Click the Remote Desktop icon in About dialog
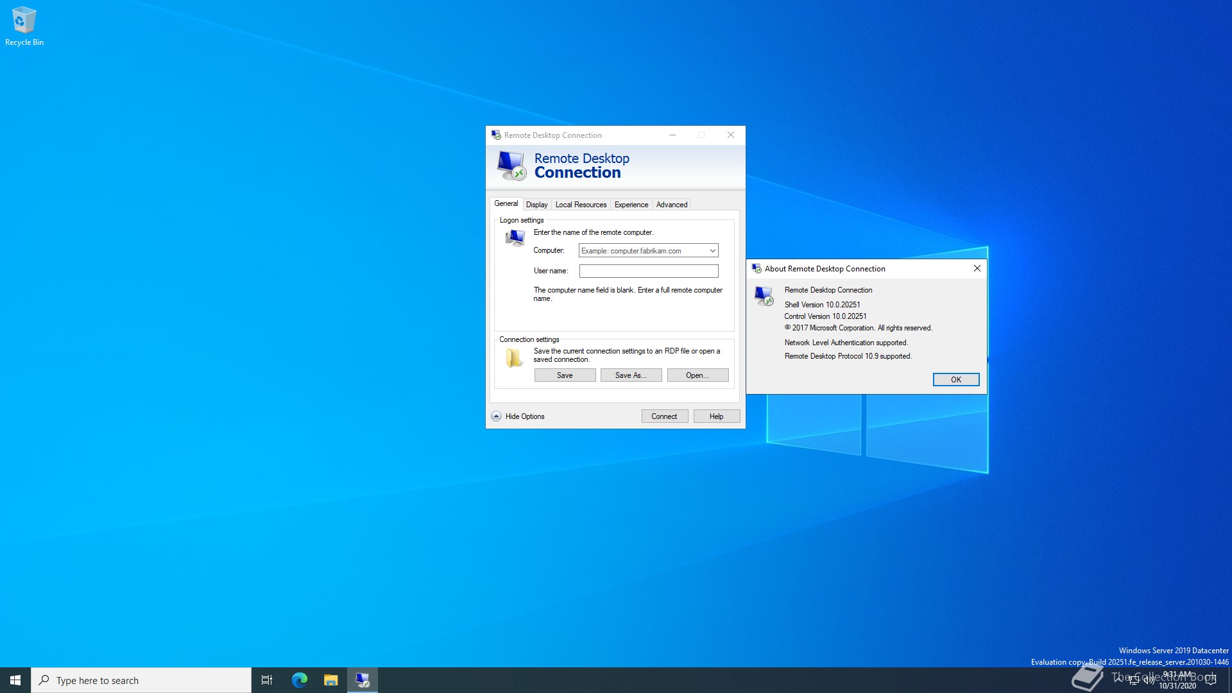The width and height of the screenshot is (1232, 693). (764, 296)
